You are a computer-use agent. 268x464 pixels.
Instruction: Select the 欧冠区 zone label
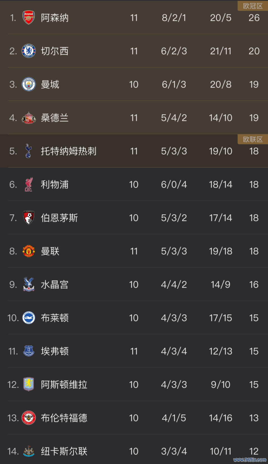tap(253, 6)
